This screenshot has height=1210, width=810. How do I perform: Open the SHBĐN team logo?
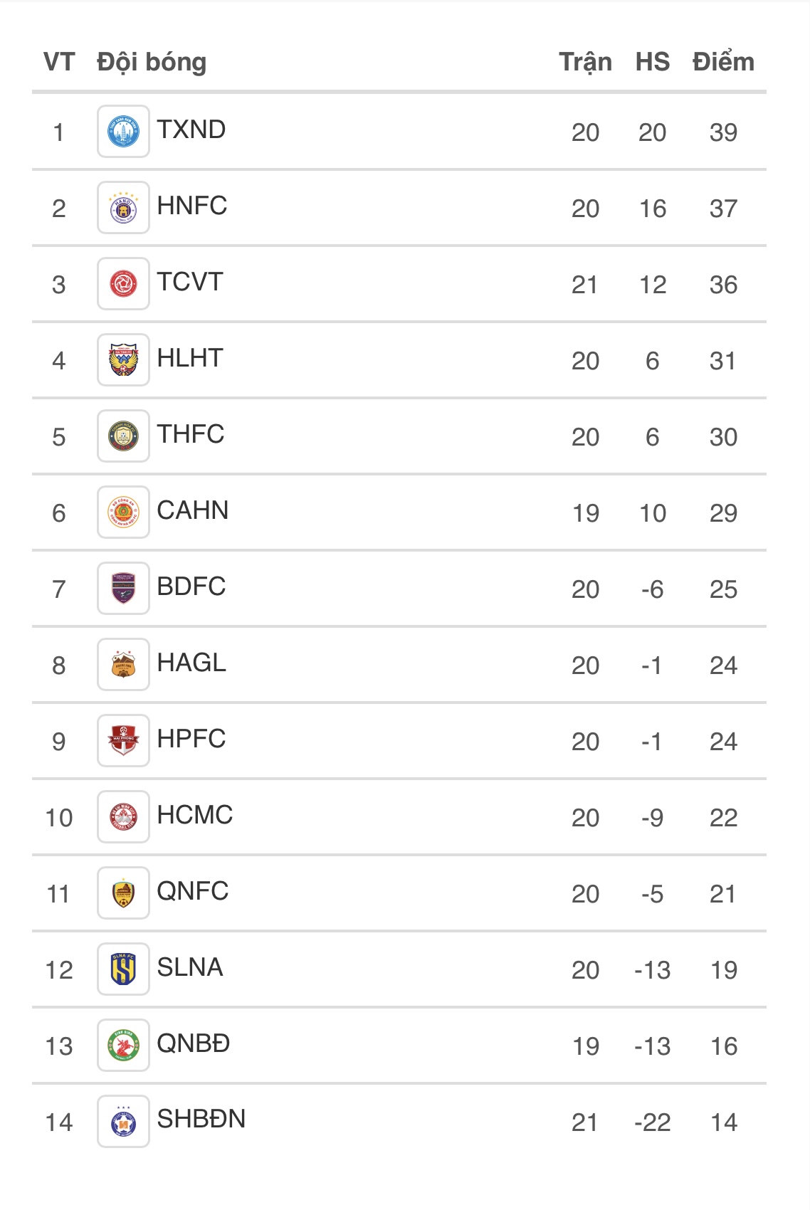click(x=123, y=1122)
